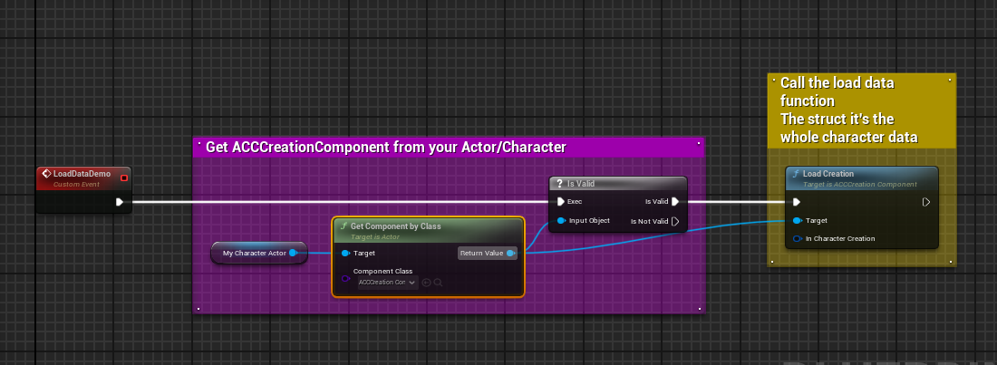Click the Is Valid Exec input pin

pos(561,202)
